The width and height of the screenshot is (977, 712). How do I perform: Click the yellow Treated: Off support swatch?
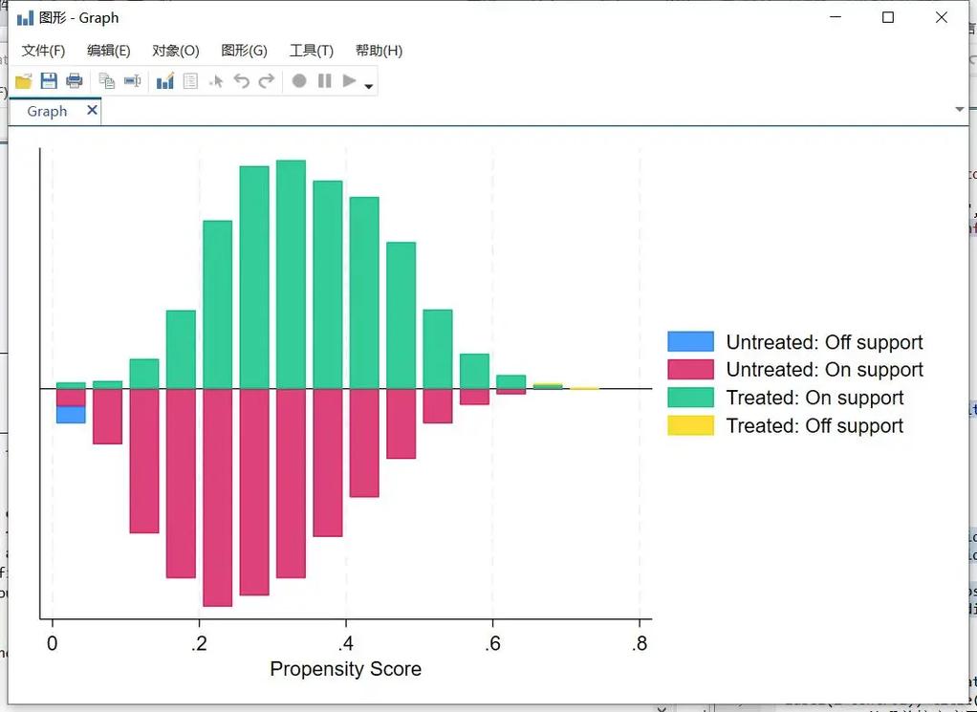click(690, 425)
